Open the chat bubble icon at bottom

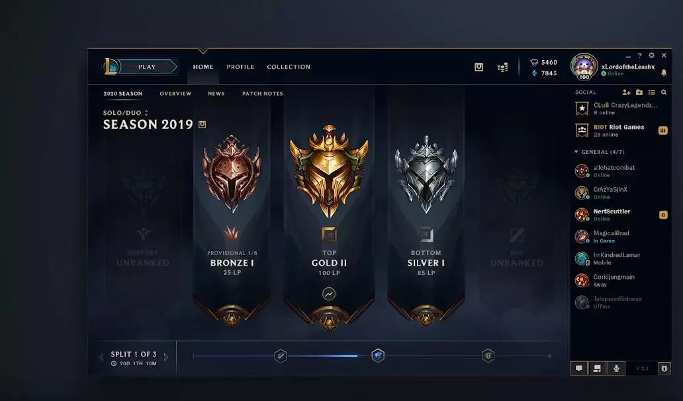[579, 369]
